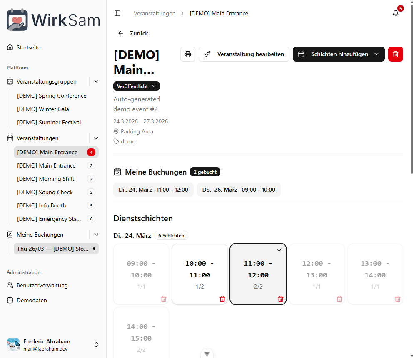Open the Veröffentlicht status dropdown
The height and width of the screenshot is (358, 414).
click(137, 86)
